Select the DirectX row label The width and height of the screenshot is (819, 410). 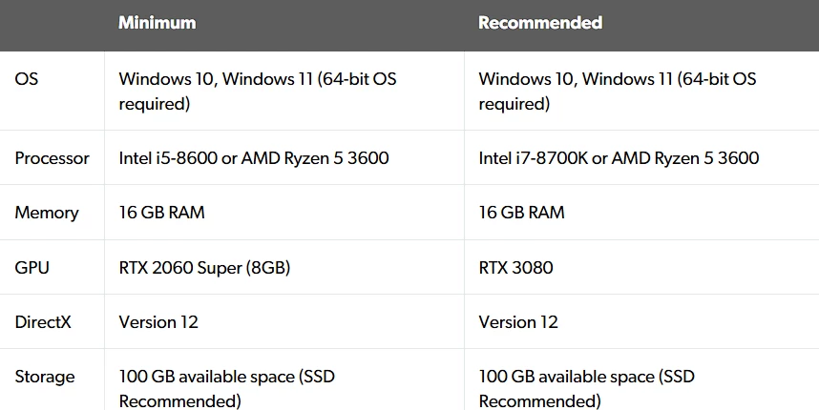coord(43,322)
